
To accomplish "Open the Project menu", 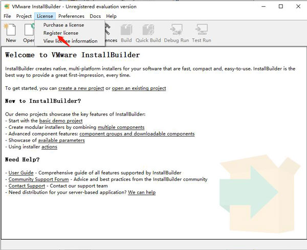I will pyautogui.click(x=24, y=16).
